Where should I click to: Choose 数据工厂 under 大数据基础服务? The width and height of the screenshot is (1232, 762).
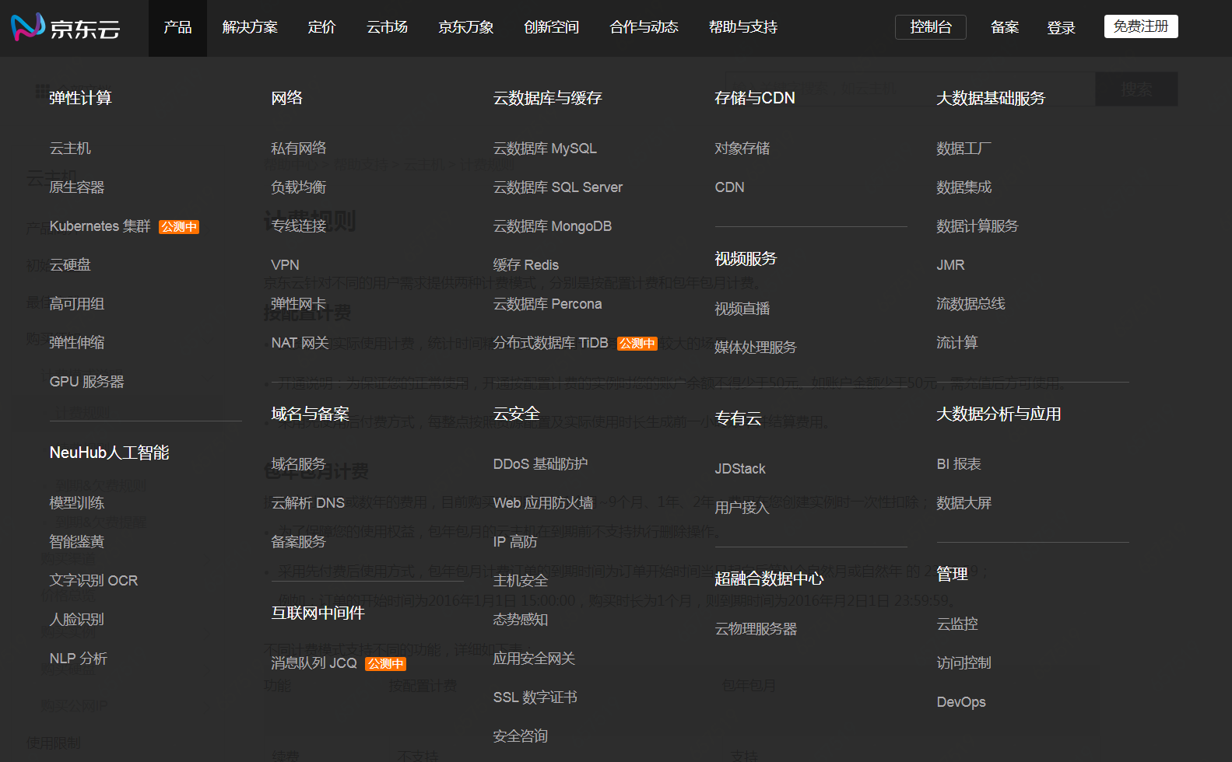pyautogui.click(x=963, y=149)
